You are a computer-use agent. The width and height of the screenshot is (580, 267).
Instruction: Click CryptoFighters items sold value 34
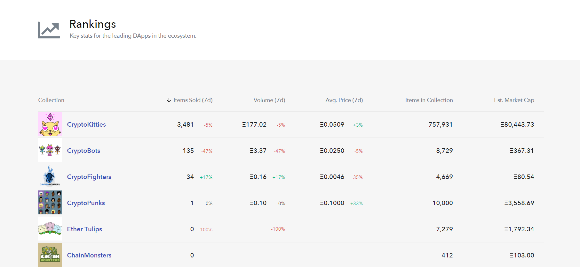point(190,177)
